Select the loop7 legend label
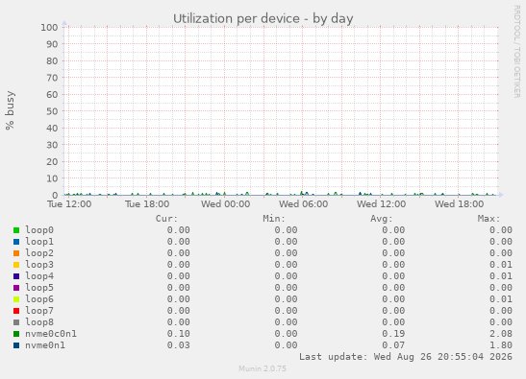The width and height of the screenshot is (526, 379). pos(39,310)
